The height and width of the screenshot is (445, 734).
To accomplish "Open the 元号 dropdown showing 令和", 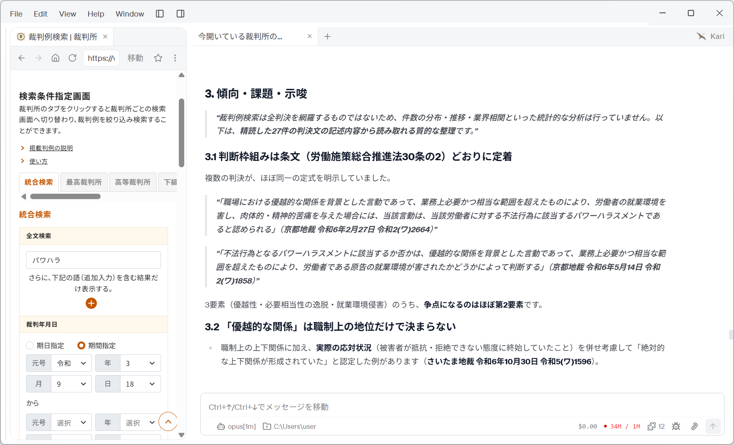I will pyautogui.click(x=71, y=363).
